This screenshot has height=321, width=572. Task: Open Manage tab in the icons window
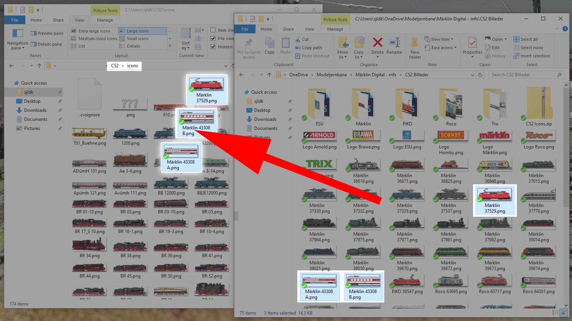pos(105,20)
